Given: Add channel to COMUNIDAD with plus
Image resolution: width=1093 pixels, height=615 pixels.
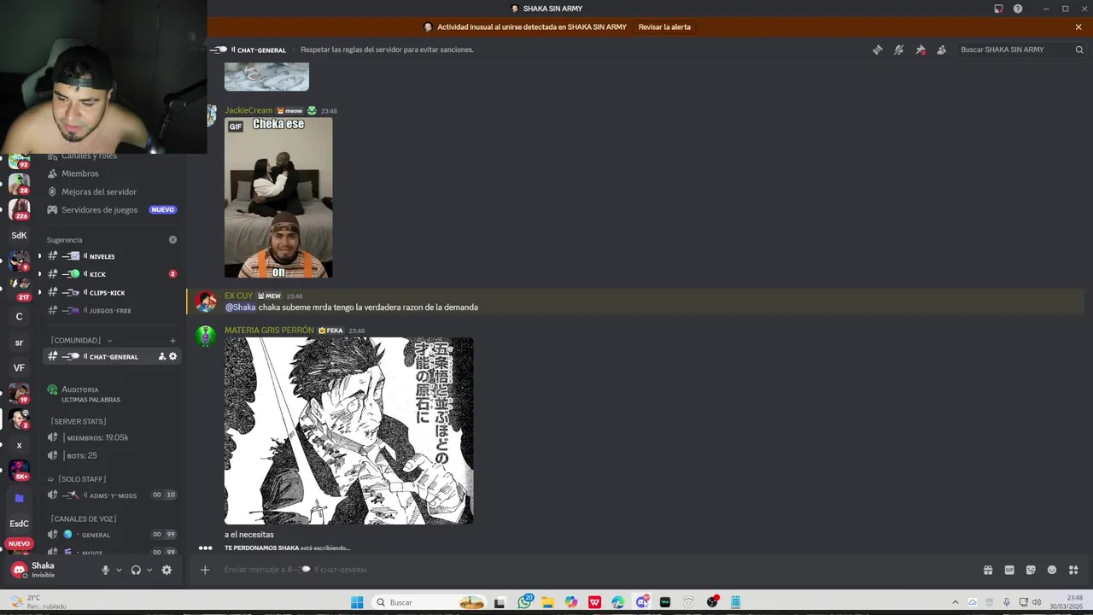Looking at the screenshot, I should click(x=172, y=340).
